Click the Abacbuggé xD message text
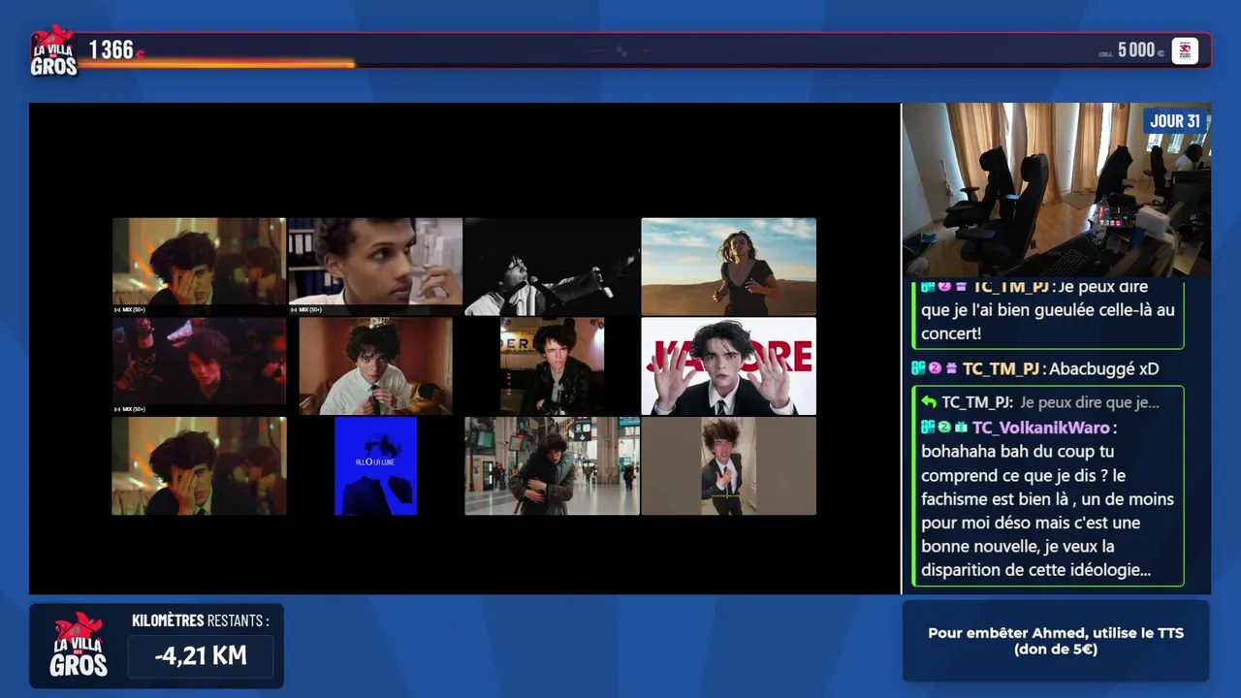 (1104, 368)
